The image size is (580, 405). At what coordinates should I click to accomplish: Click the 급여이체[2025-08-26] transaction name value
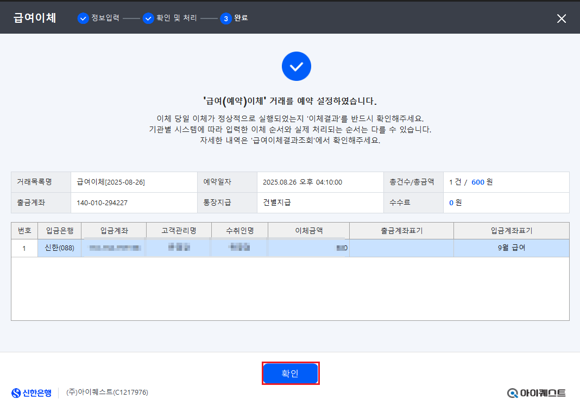pos(111,182)
